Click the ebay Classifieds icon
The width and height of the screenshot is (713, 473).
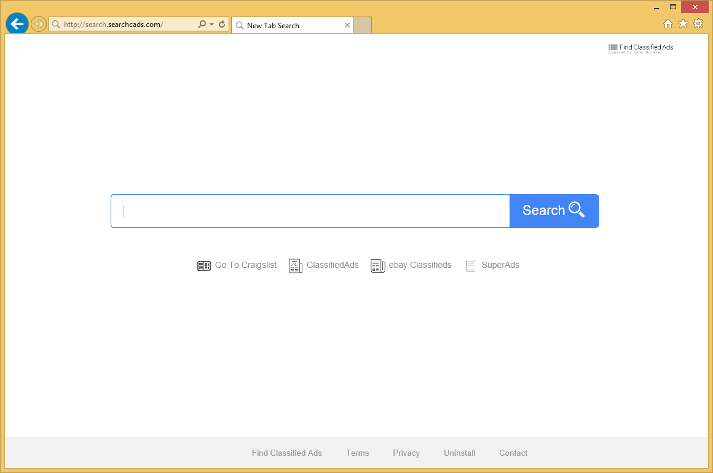(x=377, y=265)
